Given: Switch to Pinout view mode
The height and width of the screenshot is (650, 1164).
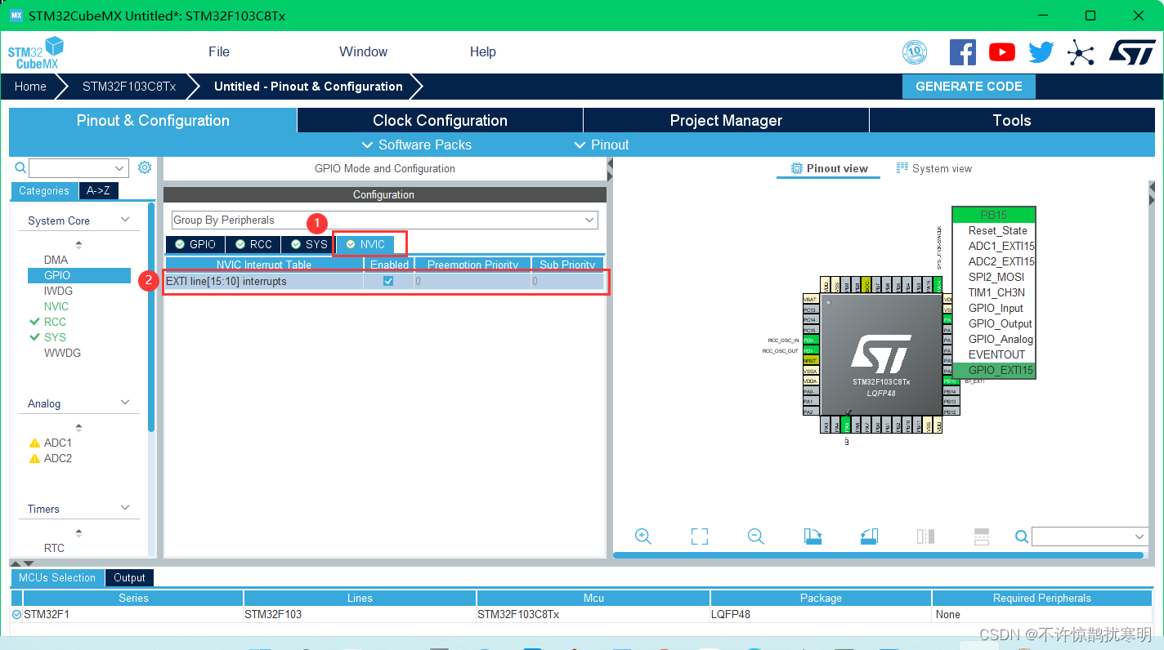Looking at the screenshot, I should (x=828, y=168).
